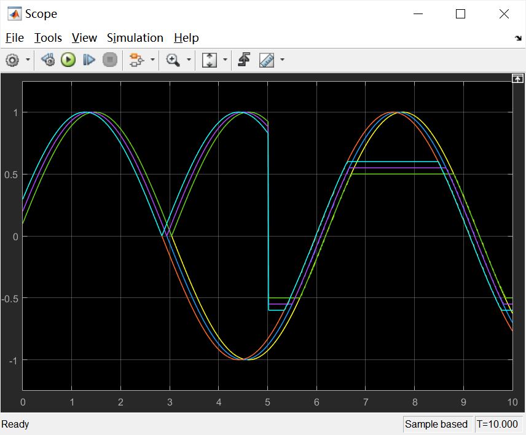Open the Simulation menu
This screenshot has width=526, height=435.
click(x=135, y=38)
